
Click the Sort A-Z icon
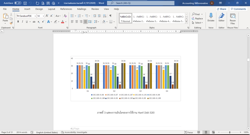[x=105, y=16]
